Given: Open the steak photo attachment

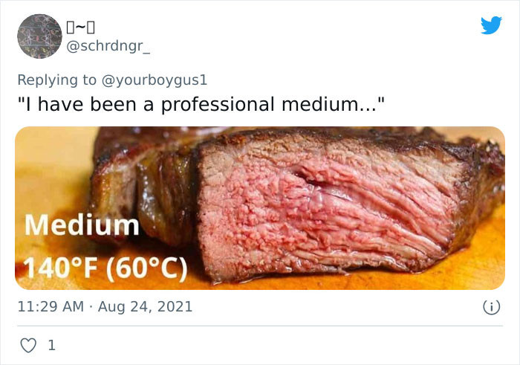Looking at the screenshot, I should (260, 208).
